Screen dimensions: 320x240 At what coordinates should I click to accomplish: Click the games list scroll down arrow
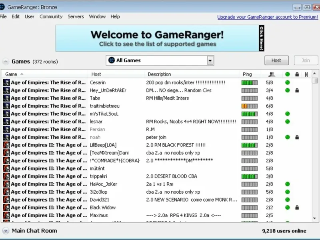click(x=314, y=218)
